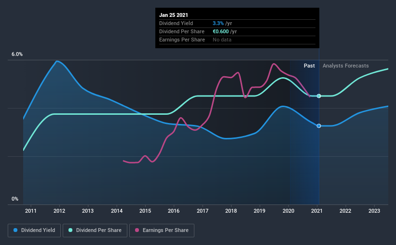Click the 2012 x-axis label
Image resolution: width=396 pixels, height=245 pixels.
[x=59, y=211]
